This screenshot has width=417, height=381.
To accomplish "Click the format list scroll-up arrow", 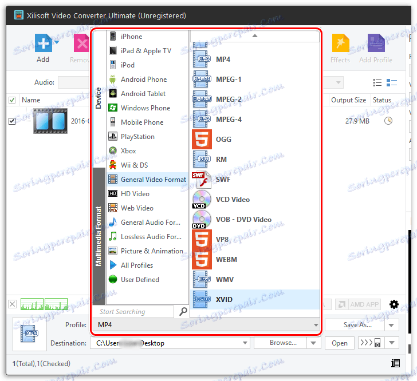I will point(255,35).
